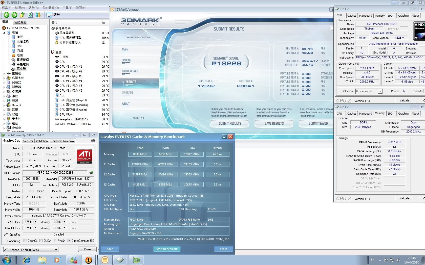Click the folder up-level icon in EVEREST
The image size is (425, 265).
(22, 15)
